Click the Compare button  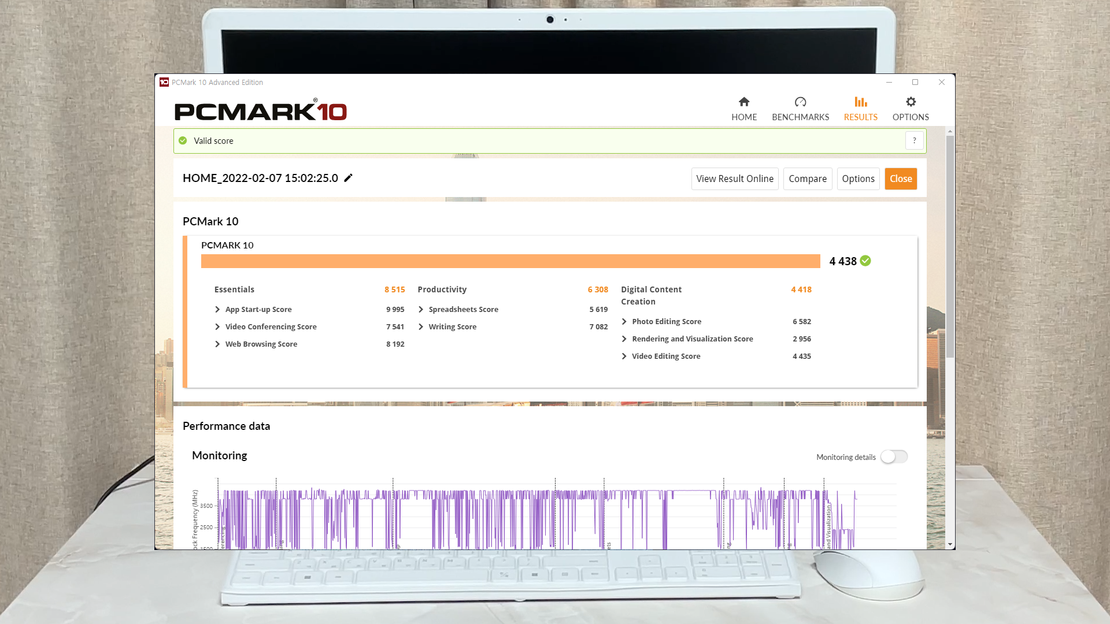pos(807,179)
